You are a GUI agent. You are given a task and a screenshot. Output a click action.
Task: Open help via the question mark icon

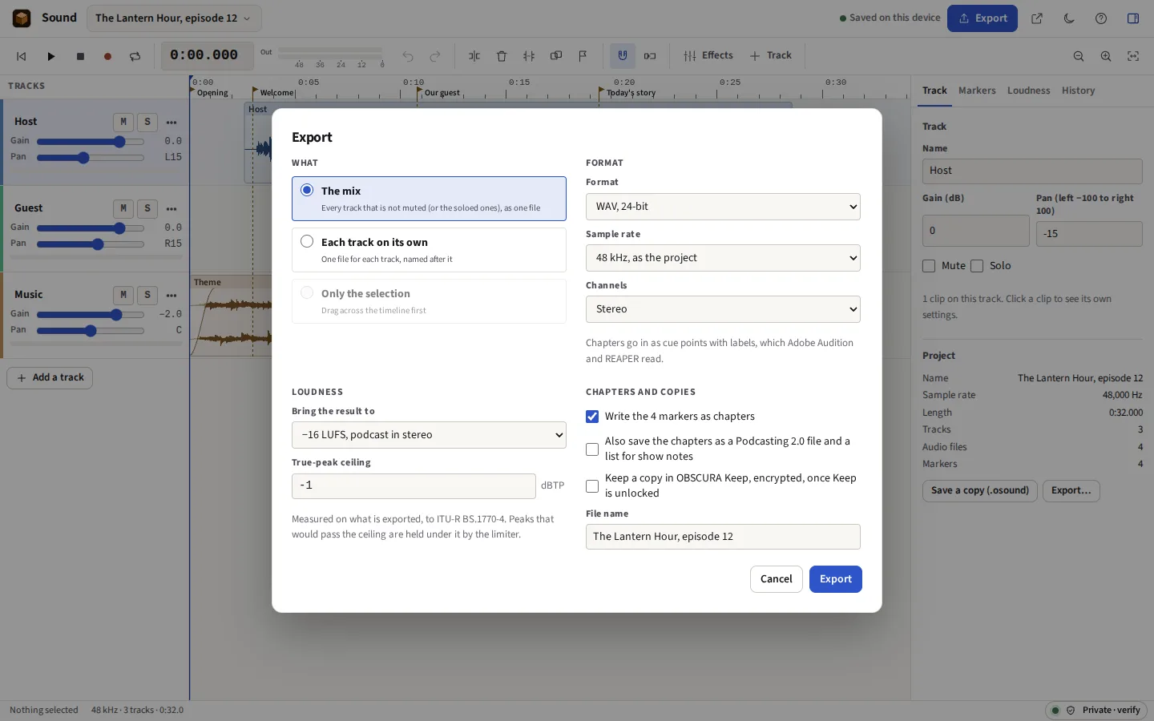[1101, 18]
